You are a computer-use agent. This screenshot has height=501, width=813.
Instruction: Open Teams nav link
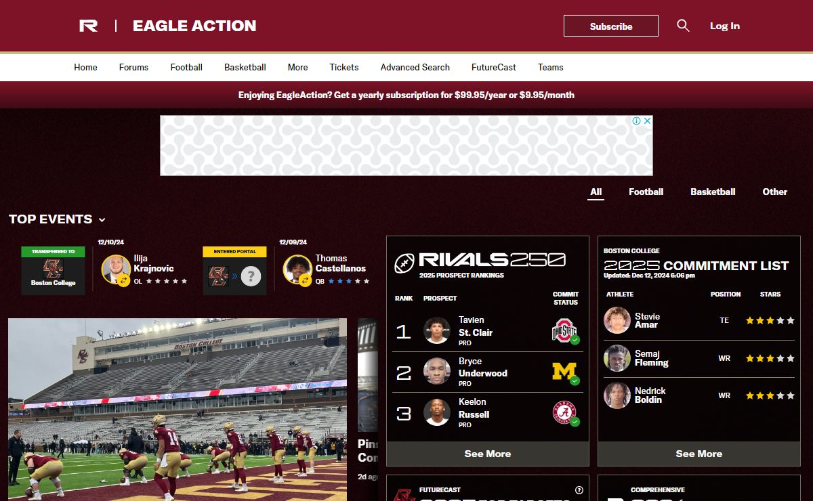(551, 67)
